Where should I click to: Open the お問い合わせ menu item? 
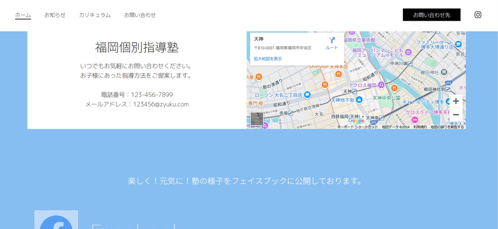coord(140,15)
